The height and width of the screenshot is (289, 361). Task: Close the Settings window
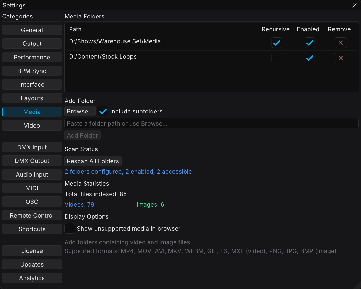(355, 5)
